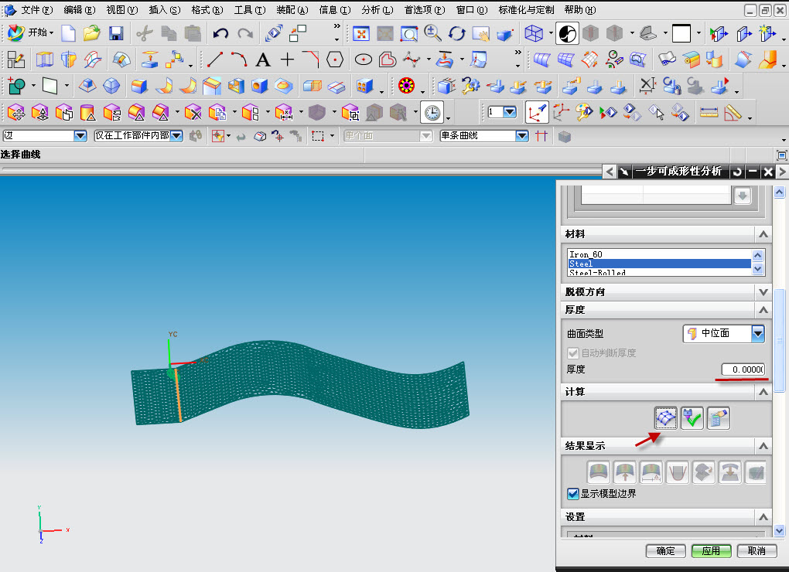Select the Pan hand tool
The image size is (789, 572).
pyautogui.click(x=481, y=34)
